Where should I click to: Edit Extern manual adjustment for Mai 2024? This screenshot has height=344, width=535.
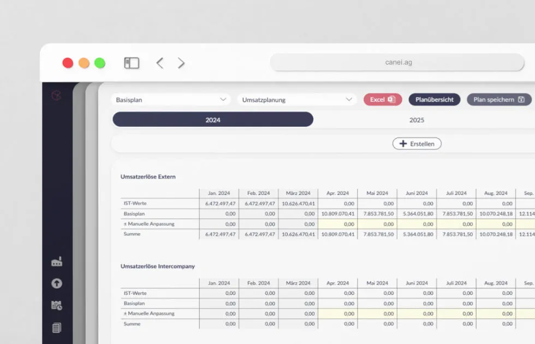click(x=377, y=224)
